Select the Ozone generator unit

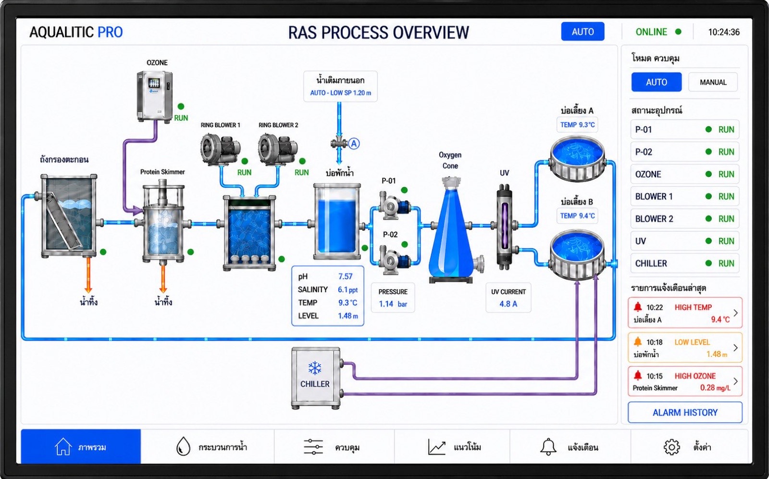click(x=154, y=96)
